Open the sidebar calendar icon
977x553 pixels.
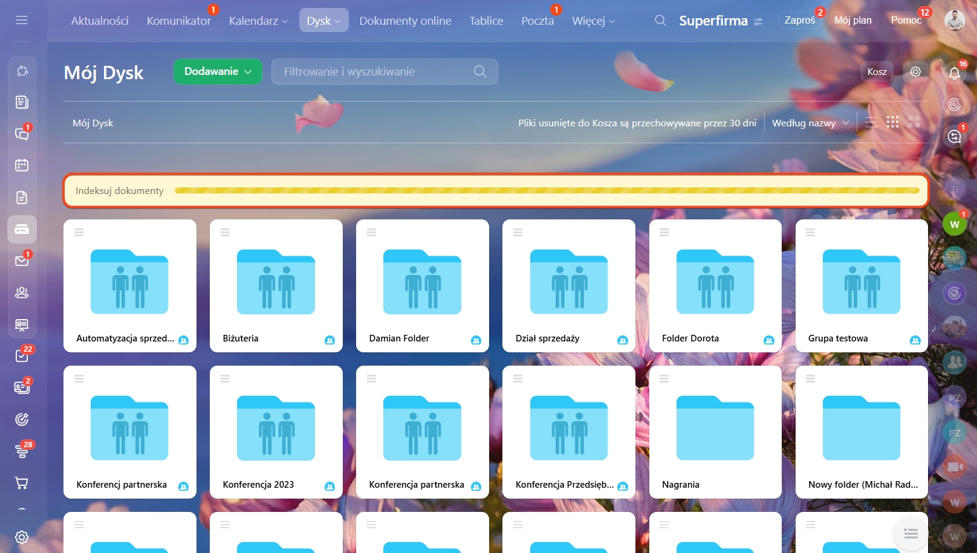coord(22,165)
